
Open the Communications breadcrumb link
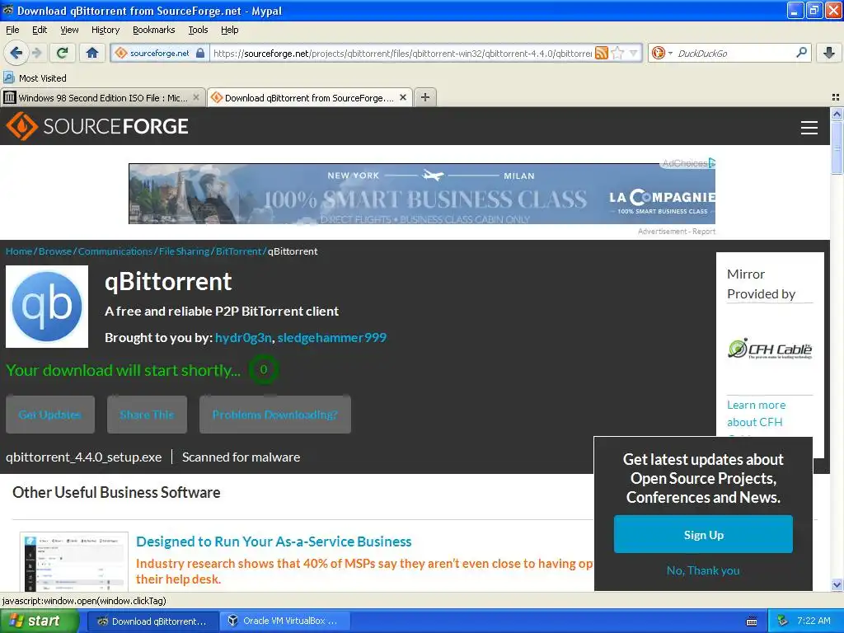pos(115,251)
